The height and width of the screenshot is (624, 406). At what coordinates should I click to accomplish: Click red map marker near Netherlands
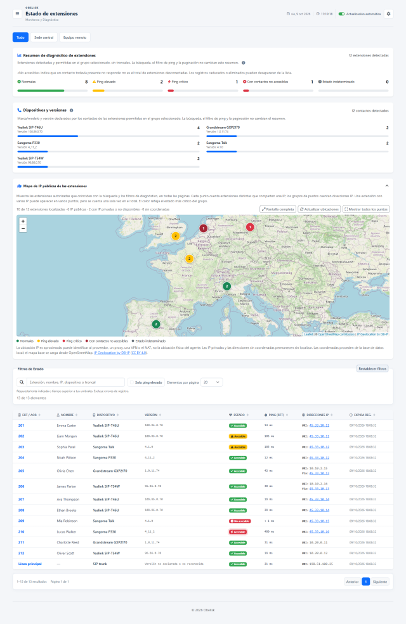[204, 228]
